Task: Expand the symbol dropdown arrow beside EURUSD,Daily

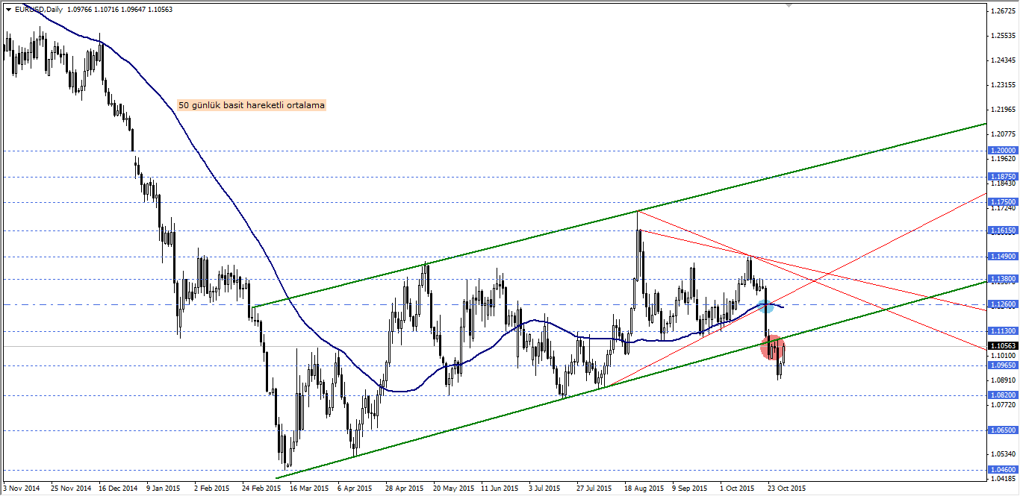Action: click(x=7, y=11)
